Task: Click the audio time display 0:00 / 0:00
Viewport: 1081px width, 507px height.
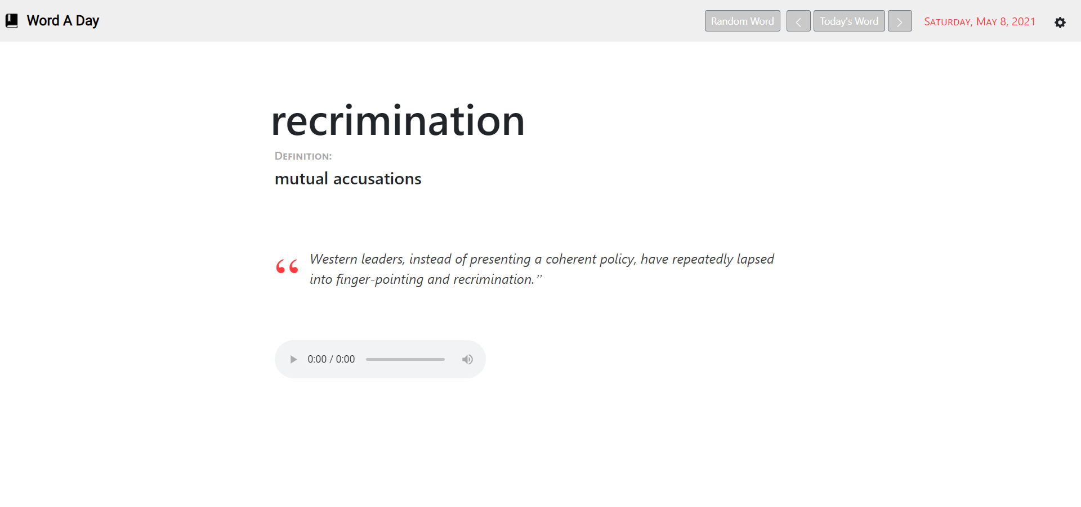Action: tap(331, 359)
